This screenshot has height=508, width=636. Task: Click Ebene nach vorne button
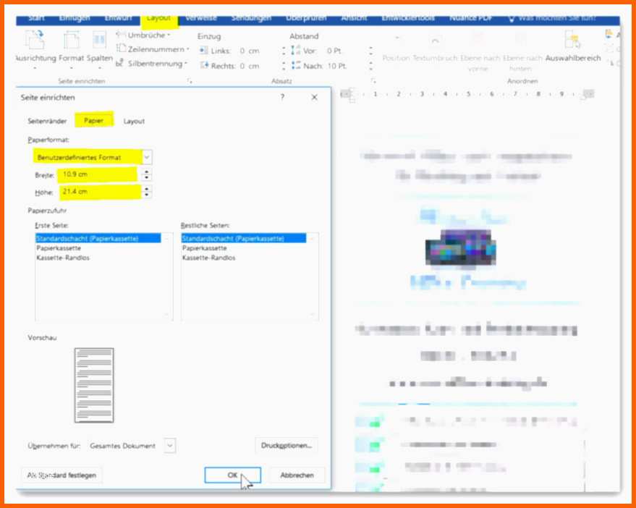click(x=480, y=52)
